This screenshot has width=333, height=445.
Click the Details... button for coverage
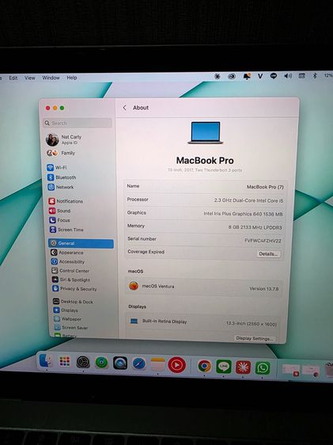(x=268, y=254)
